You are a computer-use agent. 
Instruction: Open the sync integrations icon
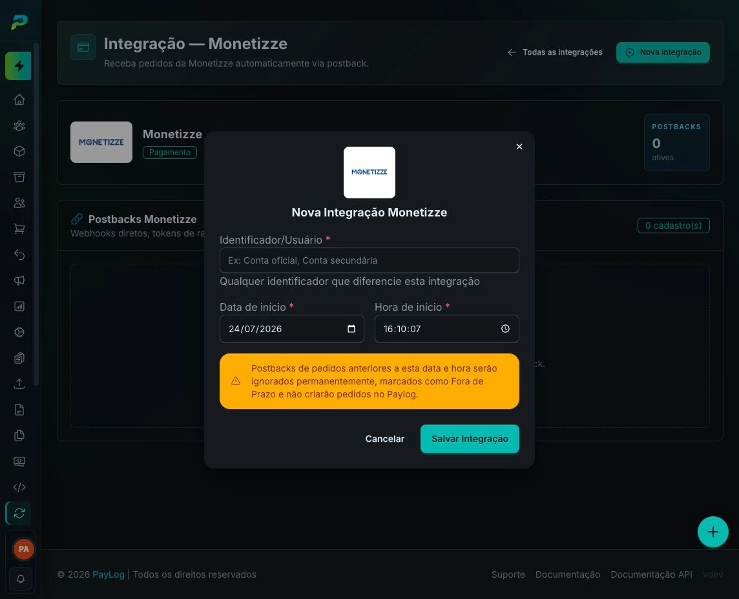[x=19, y=513]
